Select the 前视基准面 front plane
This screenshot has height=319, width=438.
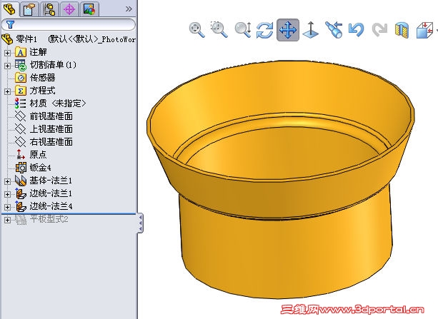tap(51, 116)
